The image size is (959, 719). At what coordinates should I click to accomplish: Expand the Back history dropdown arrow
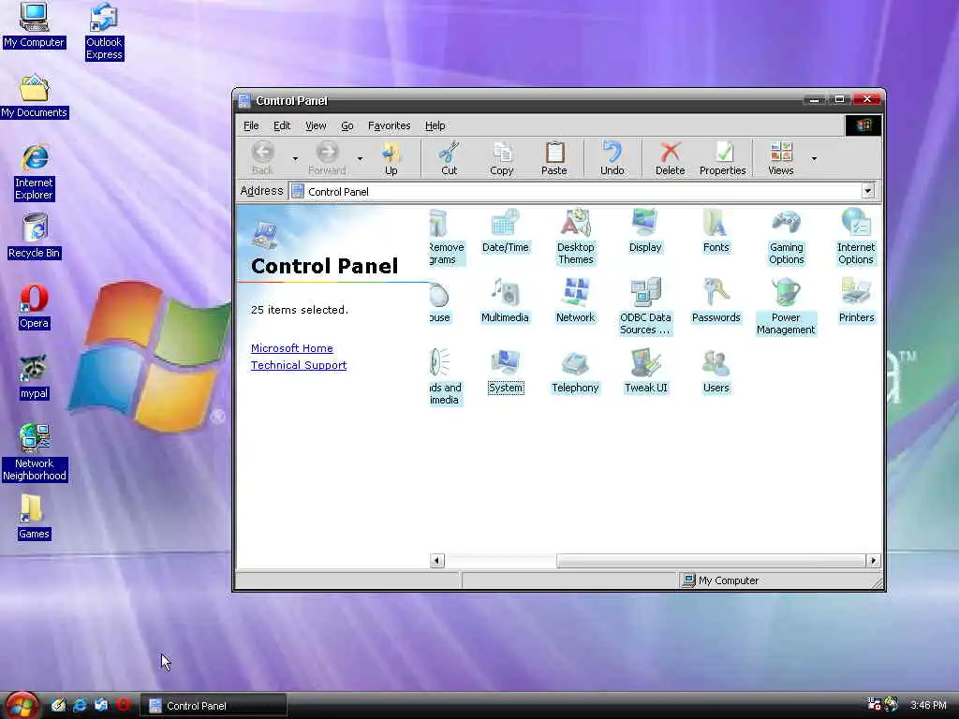(x=295, y=159)
